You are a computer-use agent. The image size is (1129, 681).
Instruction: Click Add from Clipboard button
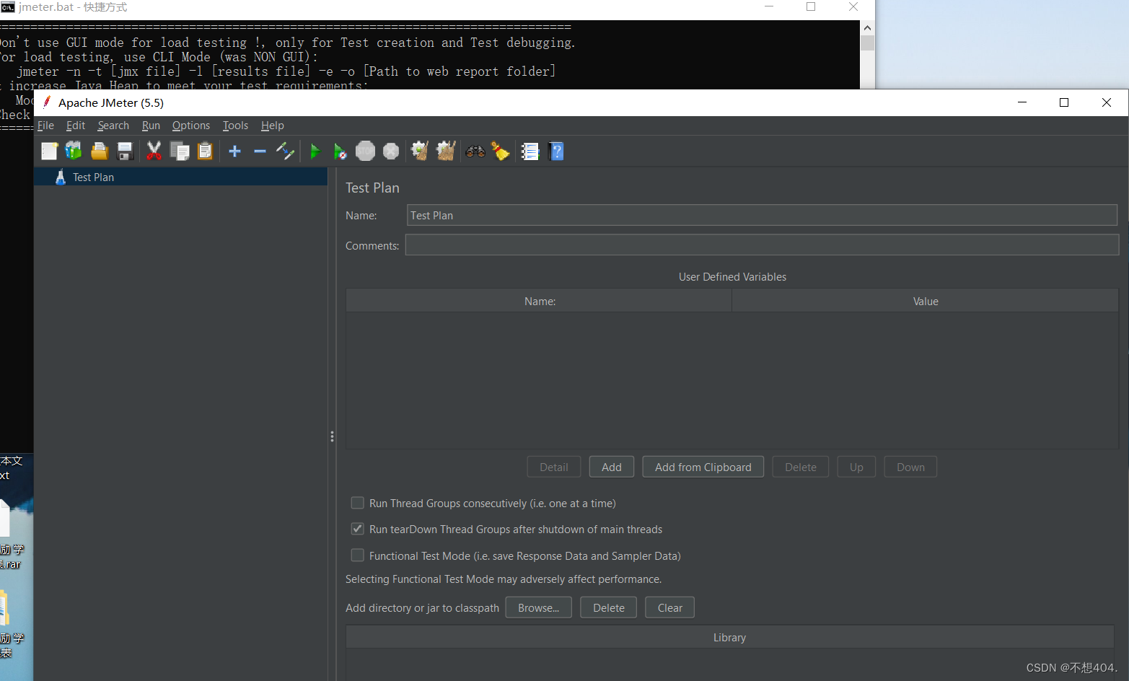coord(703,467)
